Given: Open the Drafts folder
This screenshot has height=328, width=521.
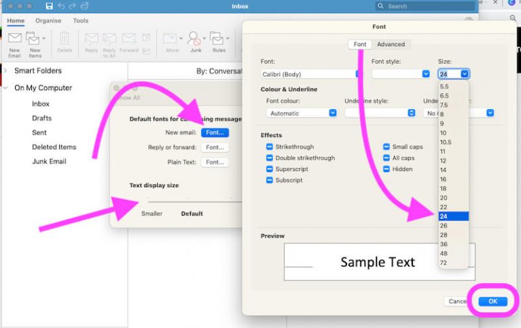Looking at the screenshot, I should [42, 118].
